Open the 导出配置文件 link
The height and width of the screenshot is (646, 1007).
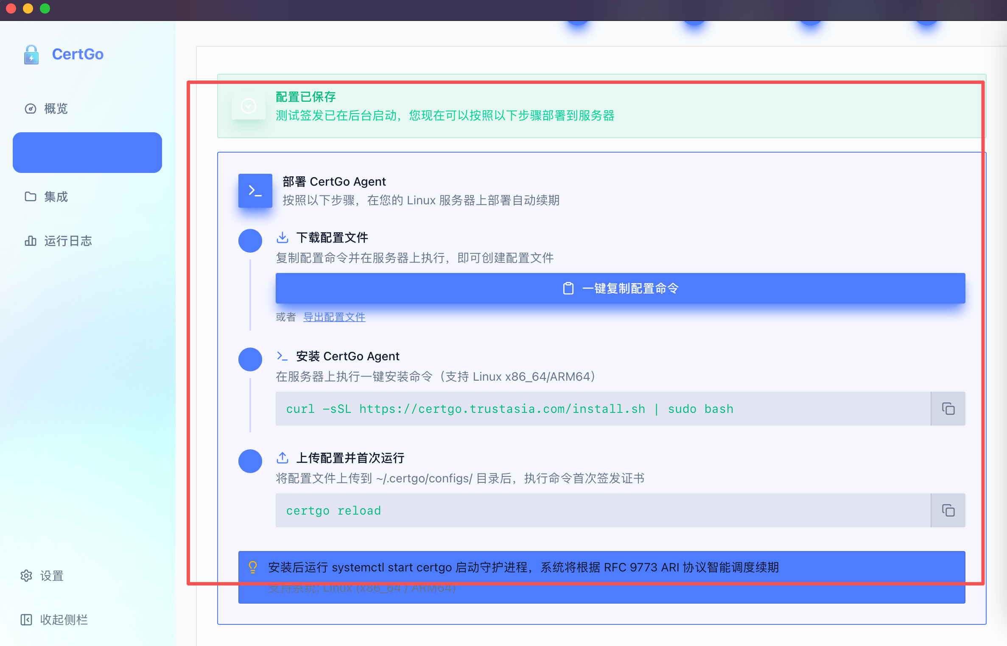334,317
